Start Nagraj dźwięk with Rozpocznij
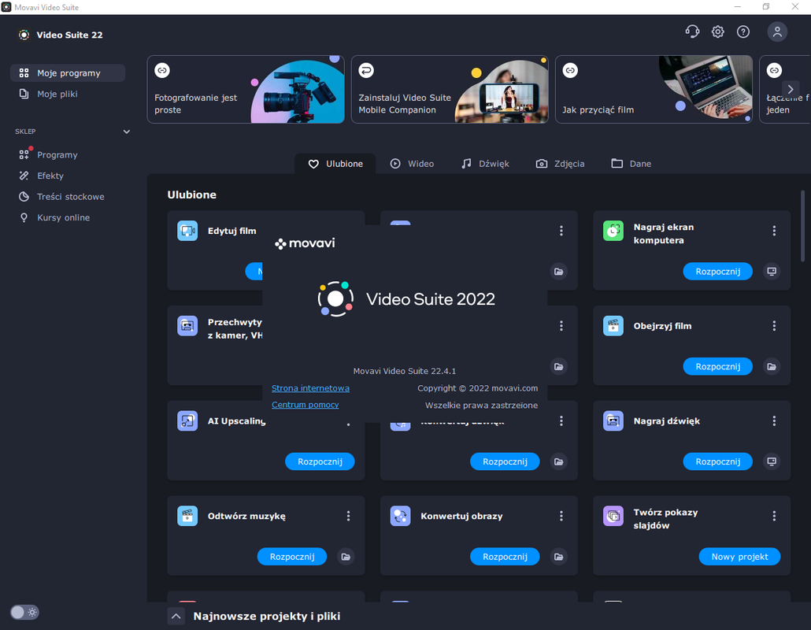This screenshot has height=630, width=811. click(717, 461)
